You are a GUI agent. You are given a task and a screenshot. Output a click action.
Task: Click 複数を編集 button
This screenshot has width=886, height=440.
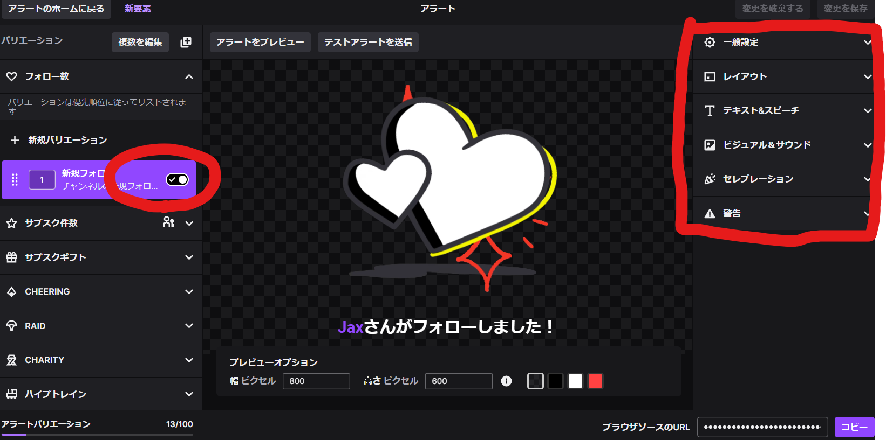tap(140, 42)
